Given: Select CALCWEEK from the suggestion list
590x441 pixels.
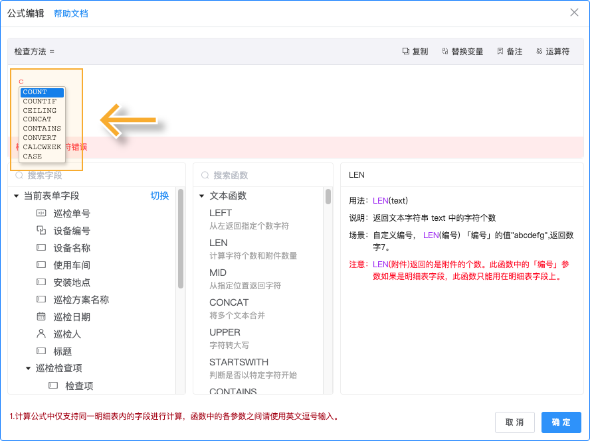Looking at the screenshot, I should 43,147.
